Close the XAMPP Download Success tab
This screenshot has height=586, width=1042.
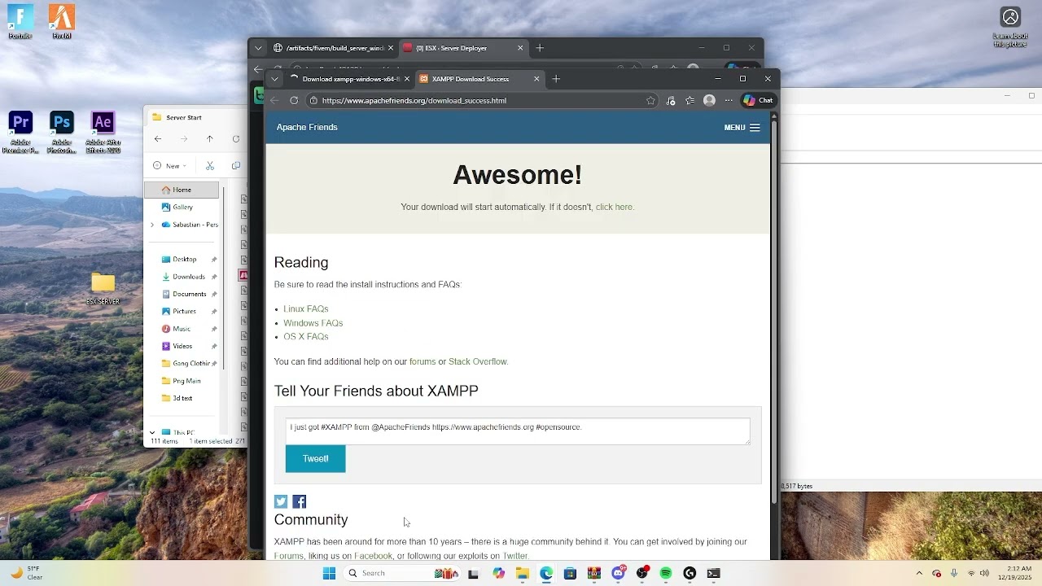536,79
